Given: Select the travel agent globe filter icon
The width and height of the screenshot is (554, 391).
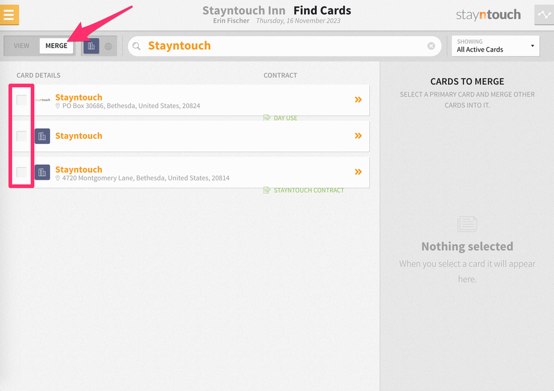Looking at the screenshot, I should click(x=108, y=46).
